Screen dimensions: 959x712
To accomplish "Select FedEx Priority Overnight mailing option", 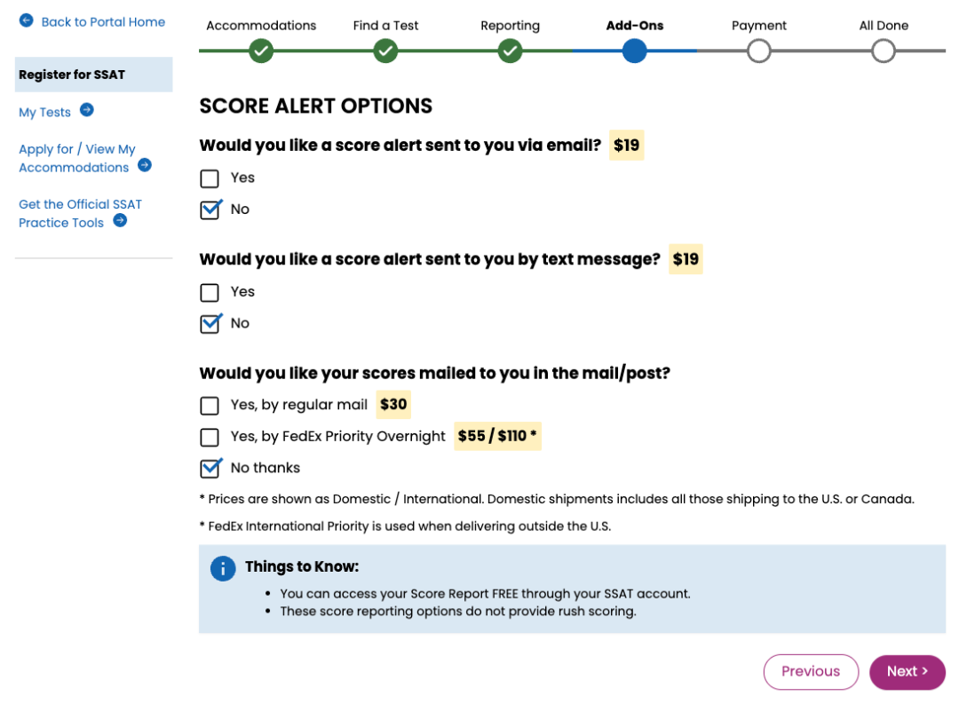I will click(210, 437).
